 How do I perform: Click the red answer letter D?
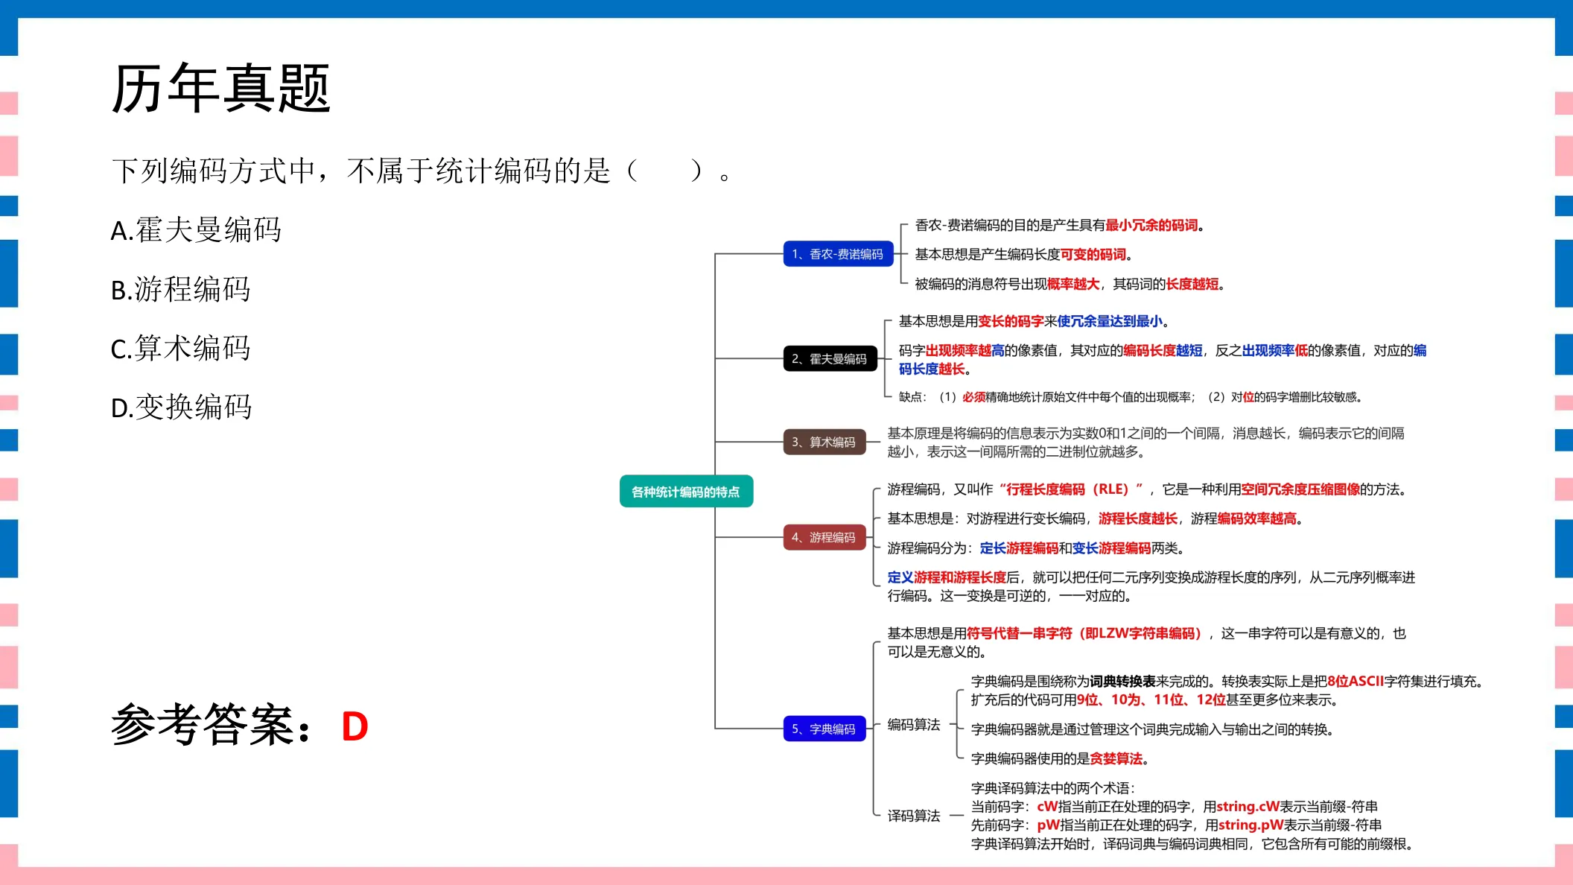point(355,727)
